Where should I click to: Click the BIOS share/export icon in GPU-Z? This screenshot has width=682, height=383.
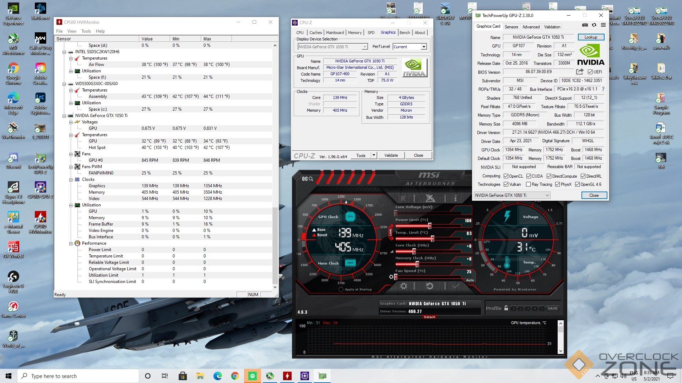tap(580, 72)
